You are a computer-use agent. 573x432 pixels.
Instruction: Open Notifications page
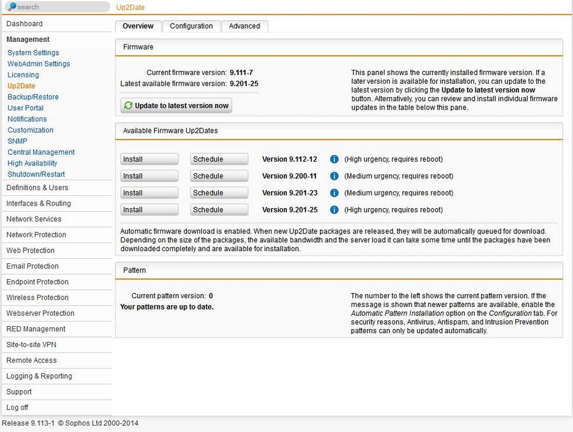27,119
